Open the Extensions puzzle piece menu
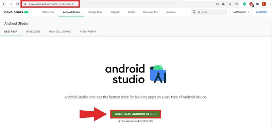272x132 pixels. point(257,4)
